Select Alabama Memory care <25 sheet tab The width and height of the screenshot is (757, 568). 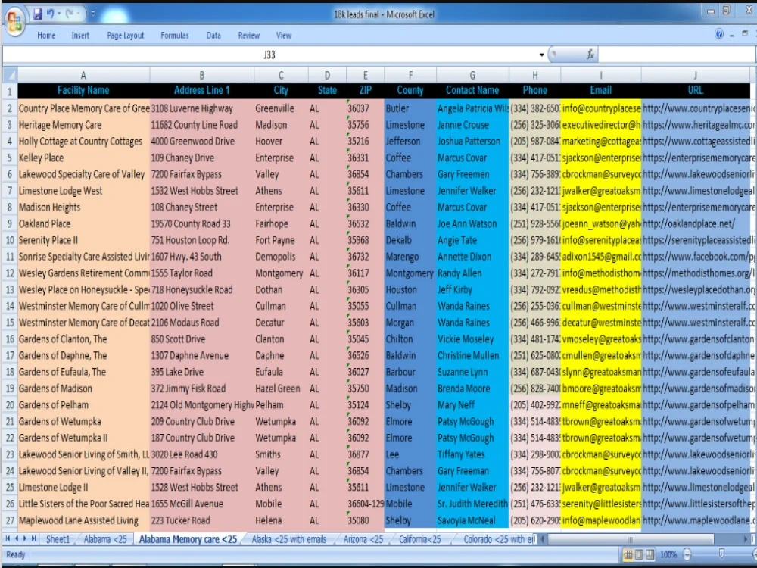coord(188,539)
